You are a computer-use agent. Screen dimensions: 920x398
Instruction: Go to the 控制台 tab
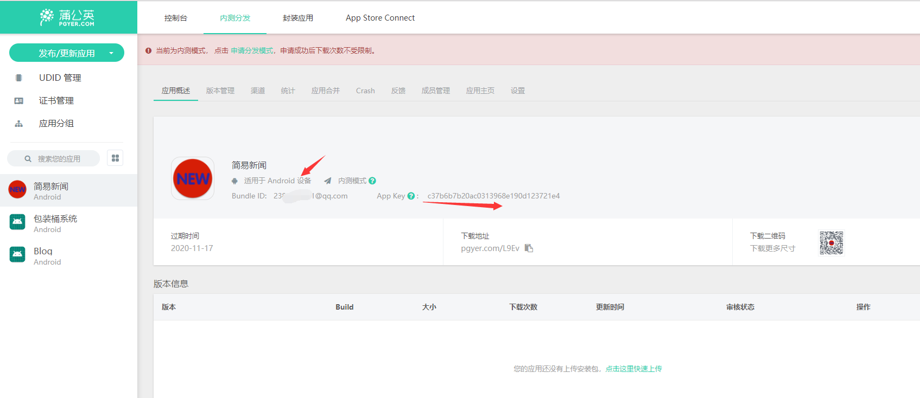coord(176,18)
